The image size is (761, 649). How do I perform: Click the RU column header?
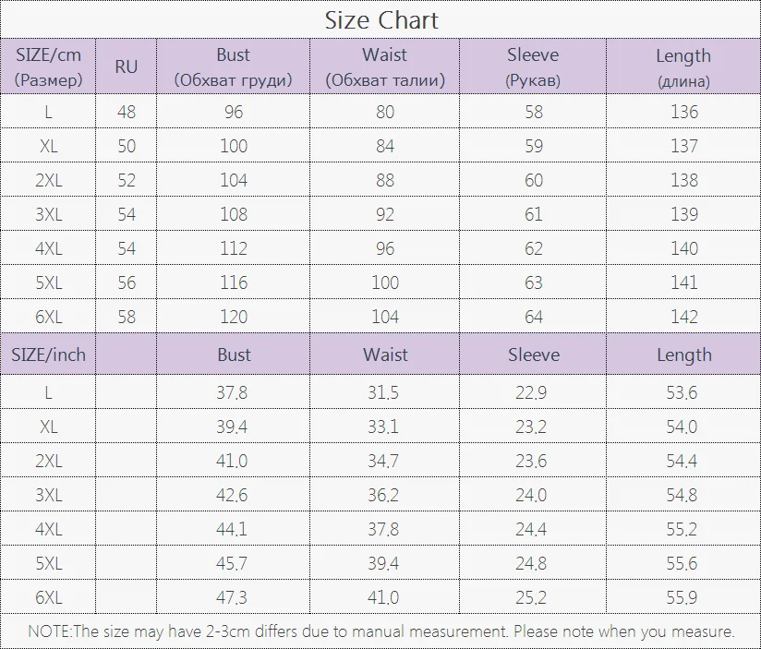click(x=127, y=66)
